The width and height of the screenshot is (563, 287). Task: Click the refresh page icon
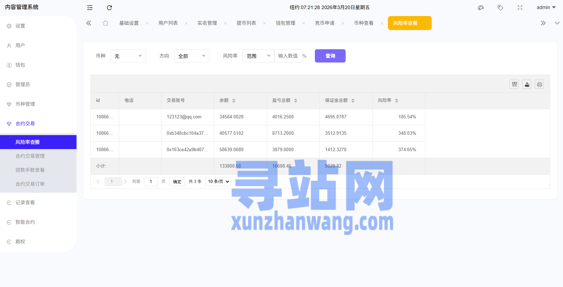[109, 8]
